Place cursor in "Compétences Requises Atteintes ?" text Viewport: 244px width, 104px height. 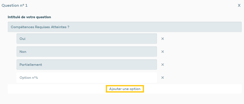pyautogui.click(x=40, y=27)
